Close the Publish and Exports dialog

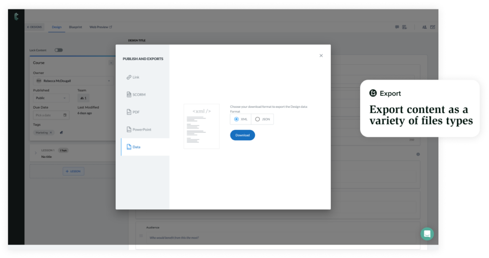point(321,56)
